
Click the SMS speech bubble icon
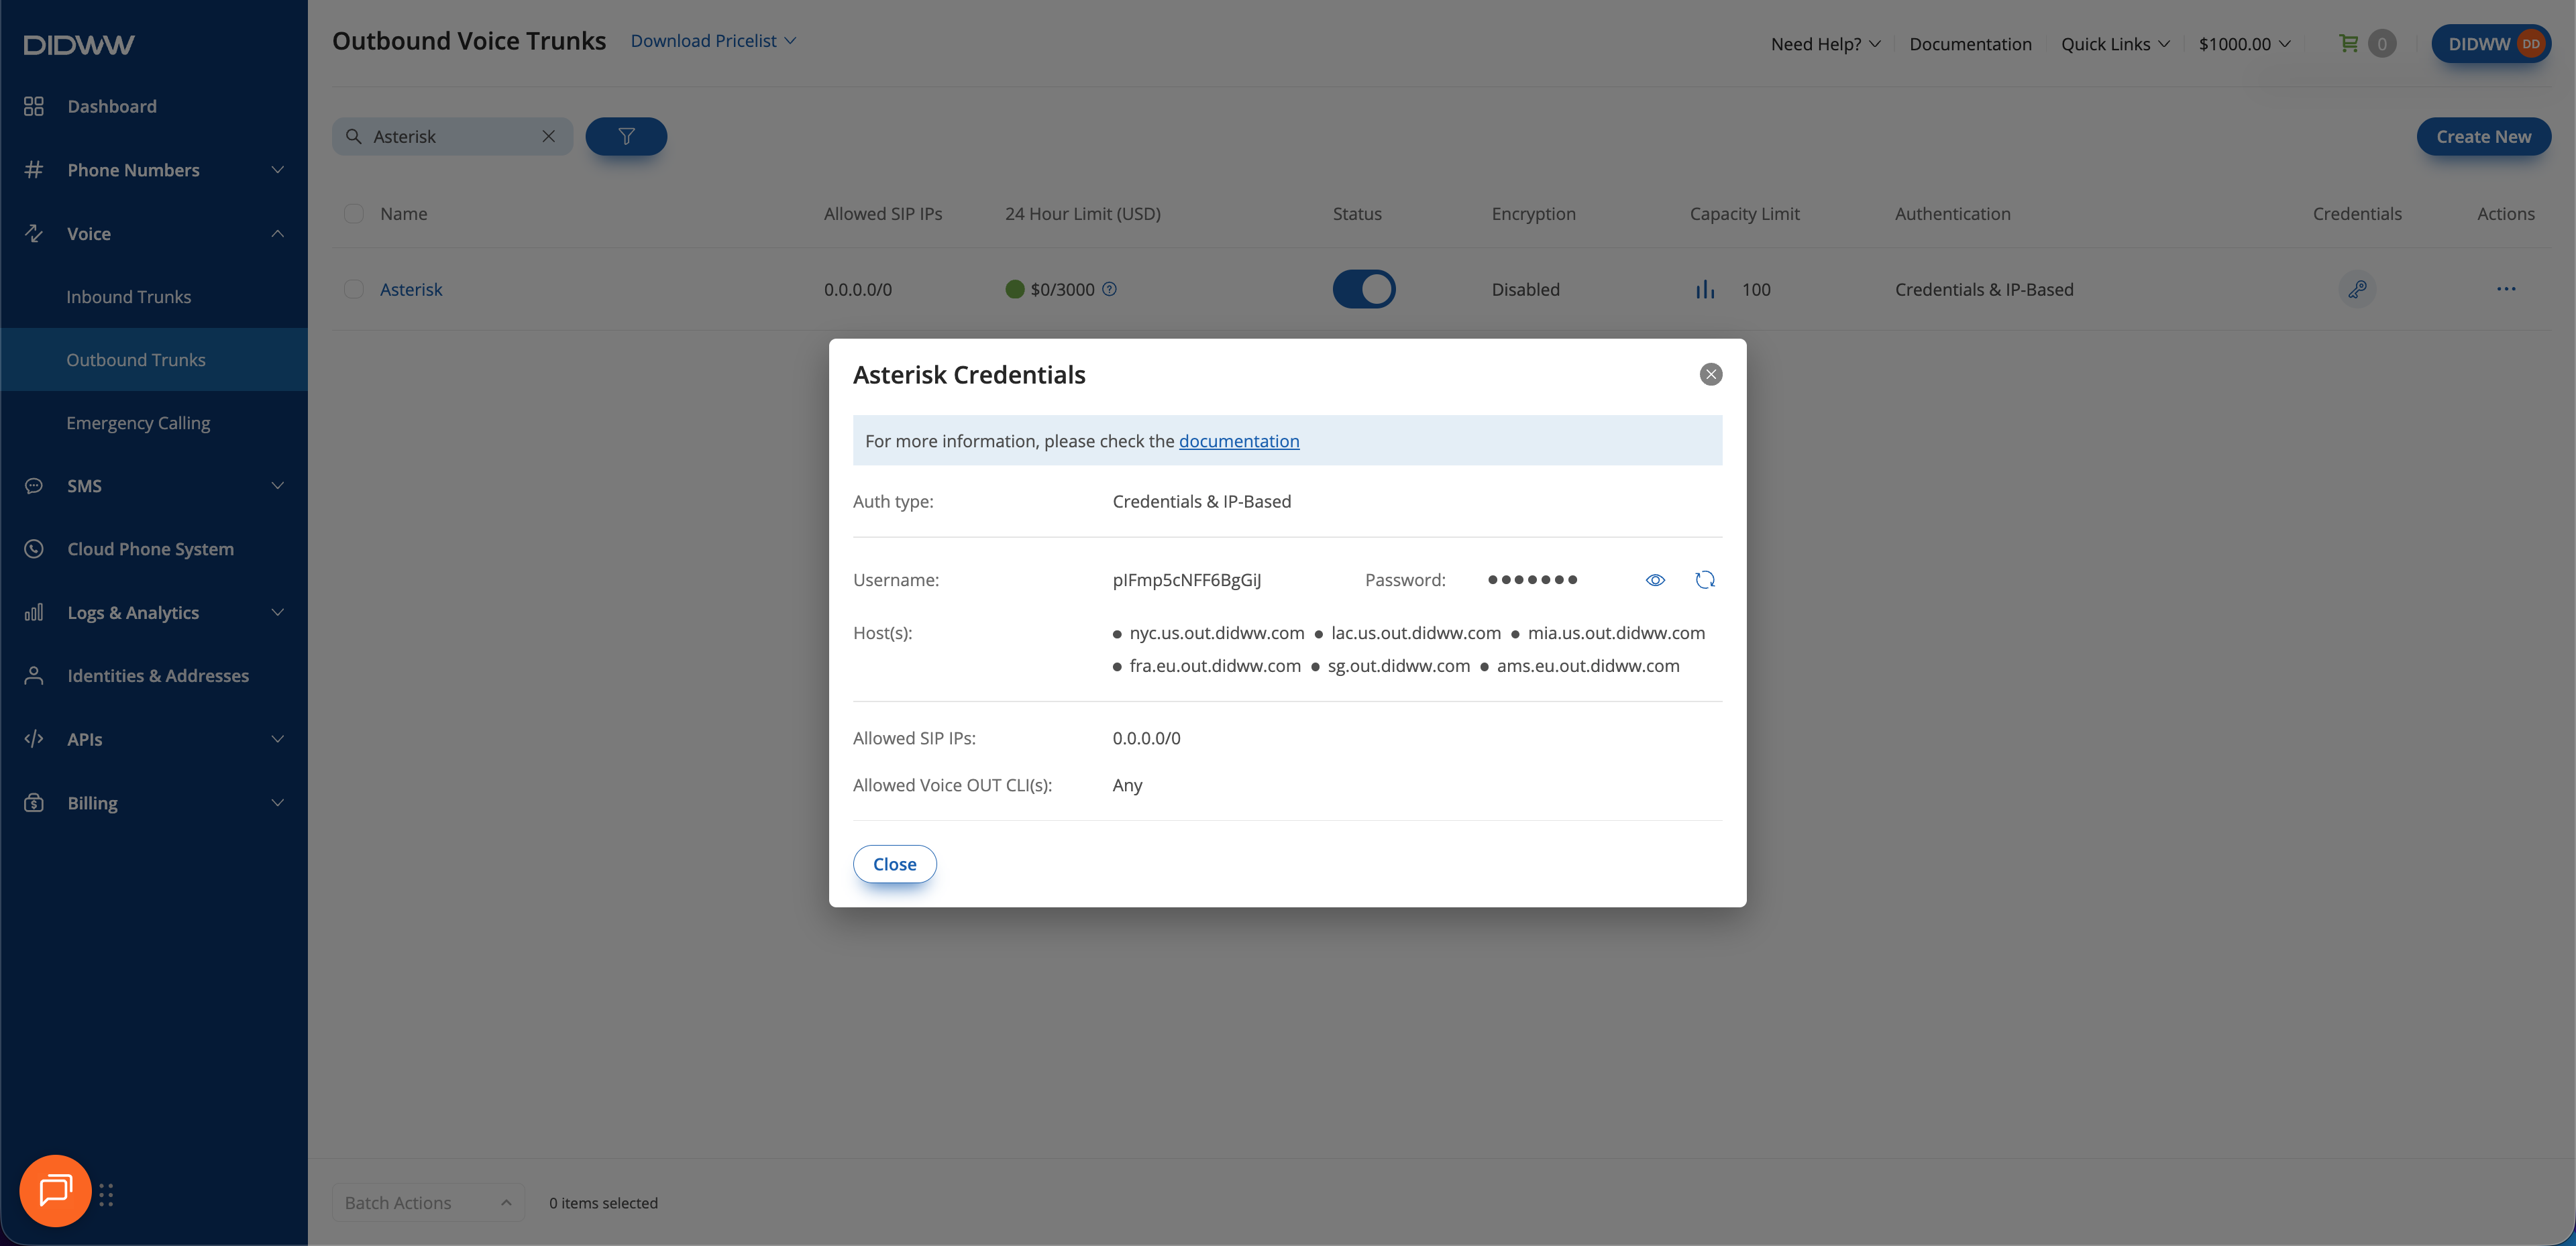click(x=34, y=486)
